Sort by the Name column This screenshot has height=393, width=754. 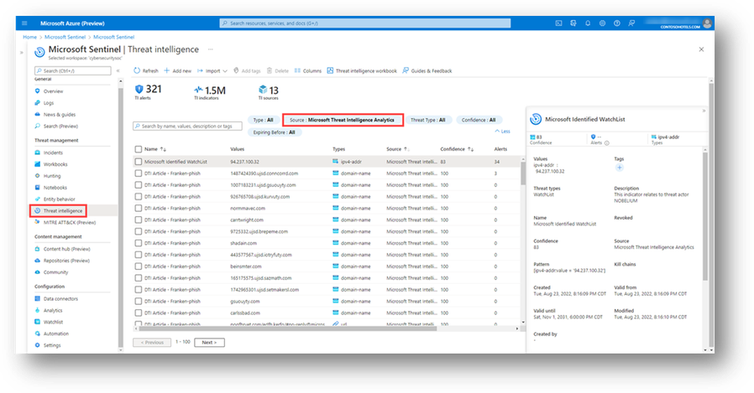coord(155,149)
